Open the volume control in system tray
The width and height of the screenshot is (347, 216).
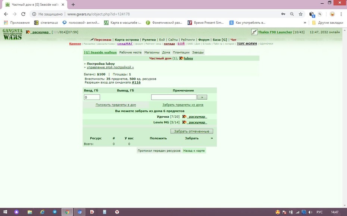[x=310, y=212]
